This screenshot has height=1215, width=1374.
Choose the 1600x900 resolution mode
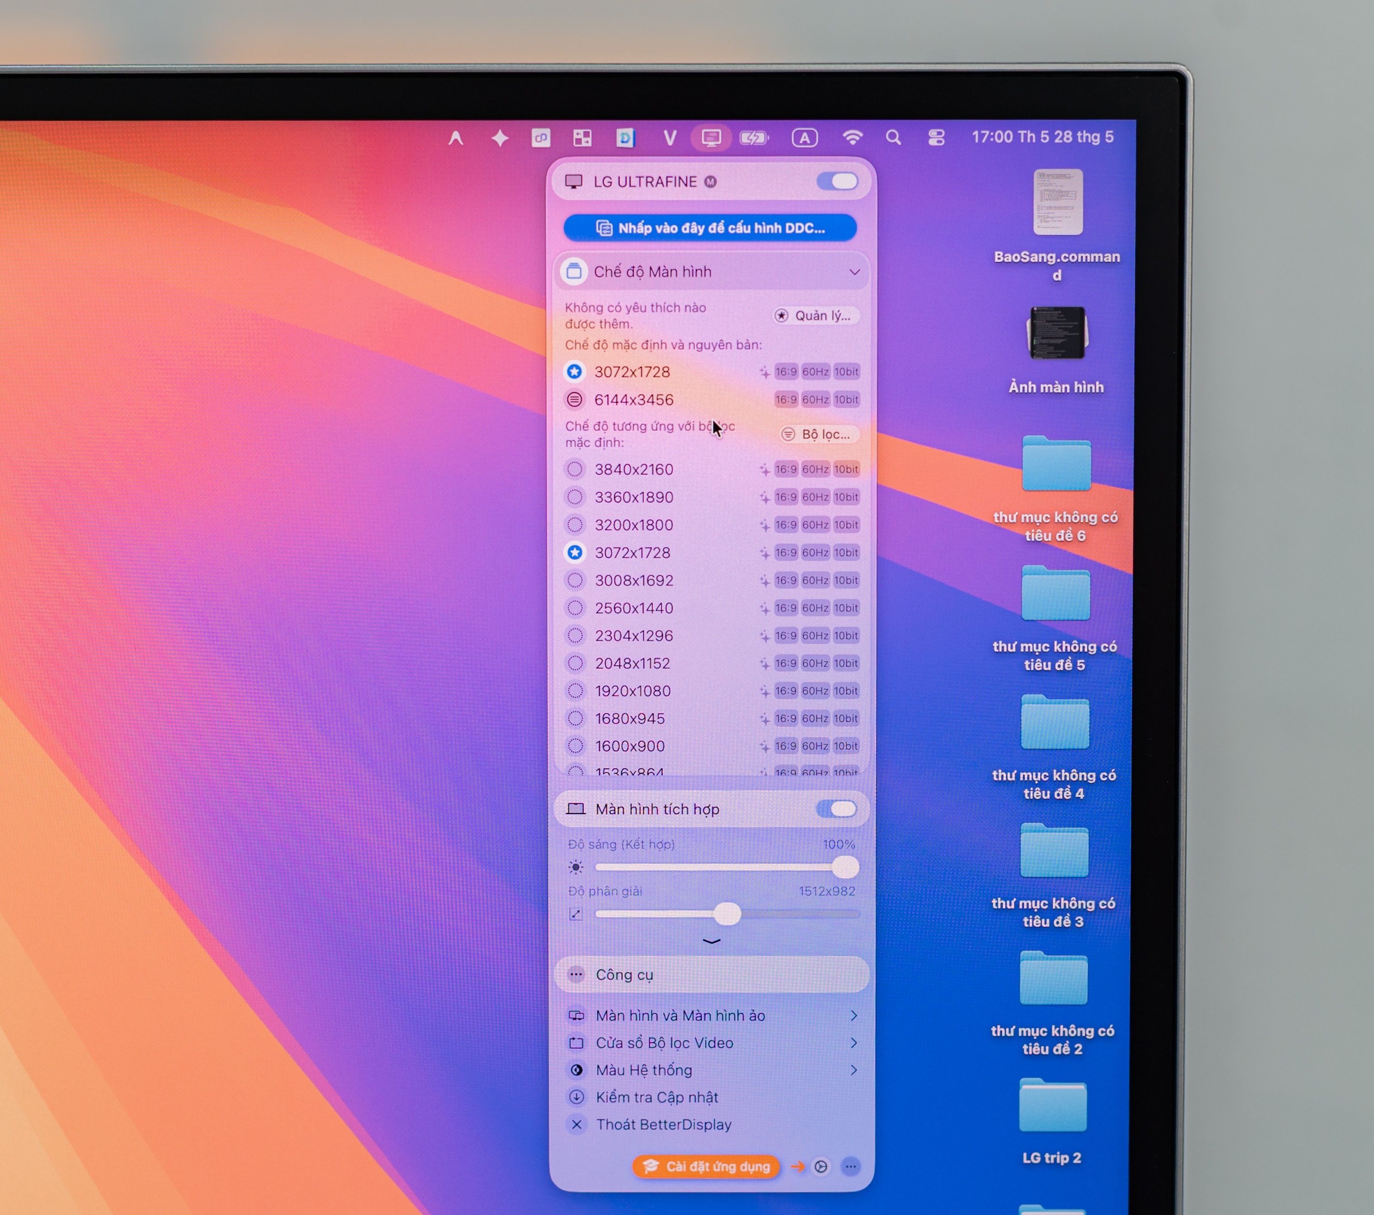pos(712,746)
